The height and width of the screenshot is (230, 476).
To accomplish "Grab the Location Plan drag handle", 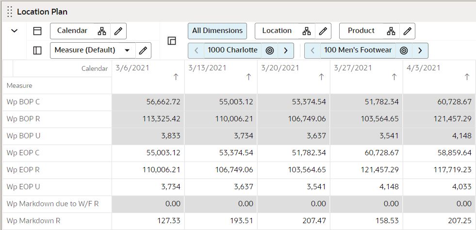I will click(9, 12).
